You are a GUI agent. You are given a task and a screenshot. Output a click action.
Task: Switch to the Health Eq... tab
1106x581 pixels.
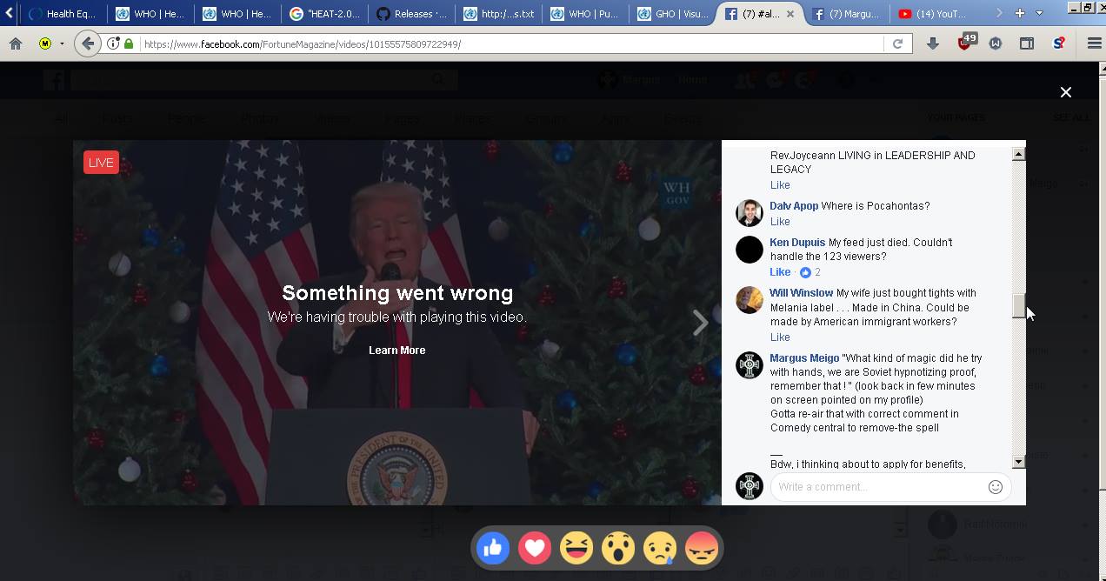point(63,14)
